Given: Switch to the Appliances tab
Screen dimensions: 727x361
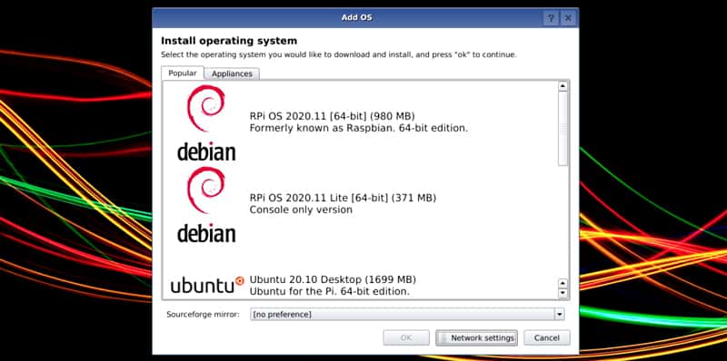Looking at the screenshot, I should (x=232, y=73).
